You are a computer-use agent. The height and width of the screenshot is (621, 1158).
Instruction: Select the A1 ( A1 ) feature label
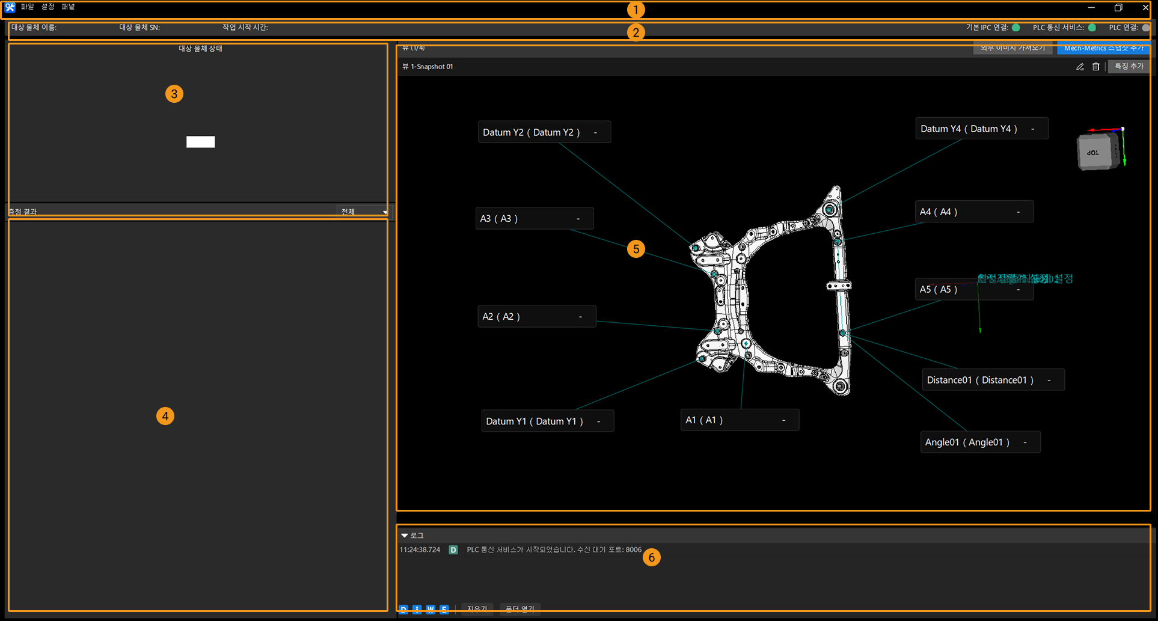coord(740,420)
